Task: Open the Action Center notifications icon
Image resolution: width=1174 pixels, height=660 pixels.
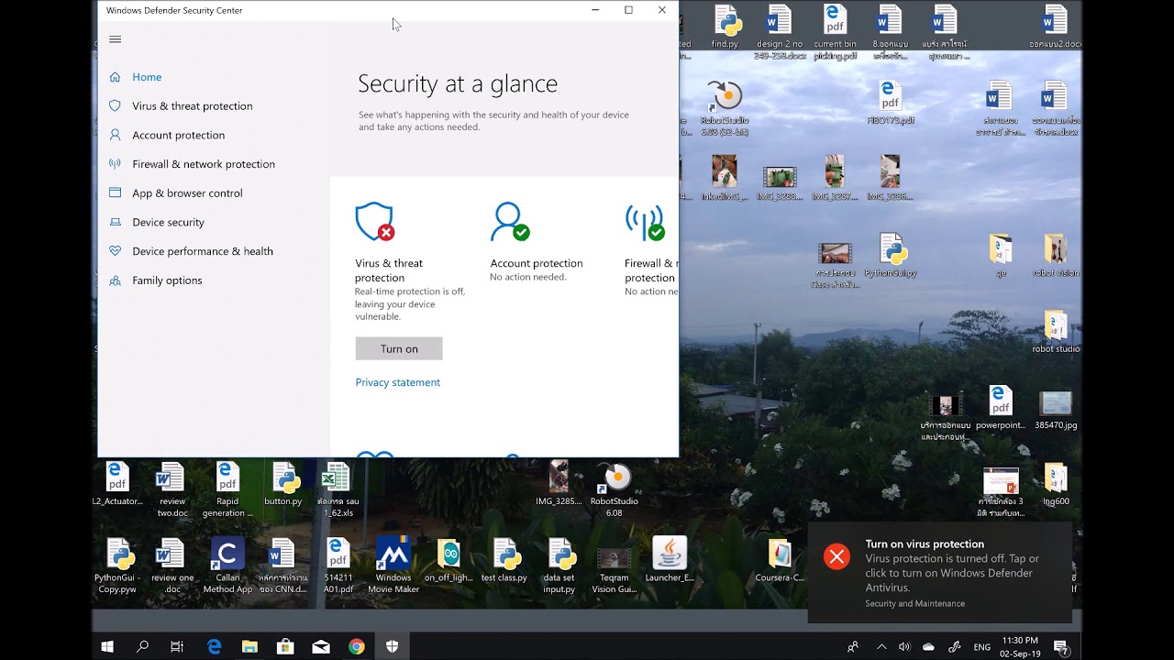Action: [1060, 646]
